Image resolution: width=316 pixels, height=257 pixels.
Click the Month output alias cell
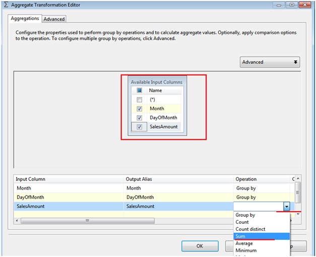pos(178,188)
